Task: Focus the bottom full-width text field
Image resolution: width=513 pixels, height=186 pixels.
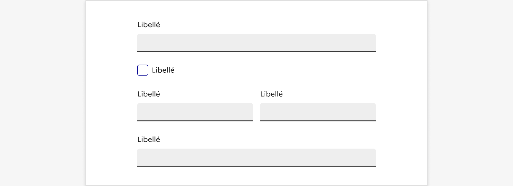Action: (256, 157)
